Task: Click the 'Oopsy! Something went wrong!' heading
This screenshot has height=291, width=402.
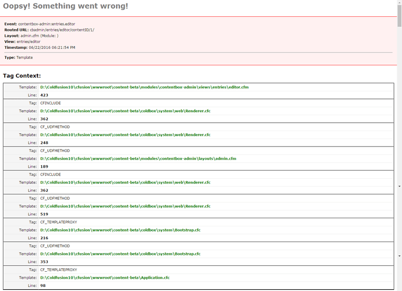Action: coord(65,6)
